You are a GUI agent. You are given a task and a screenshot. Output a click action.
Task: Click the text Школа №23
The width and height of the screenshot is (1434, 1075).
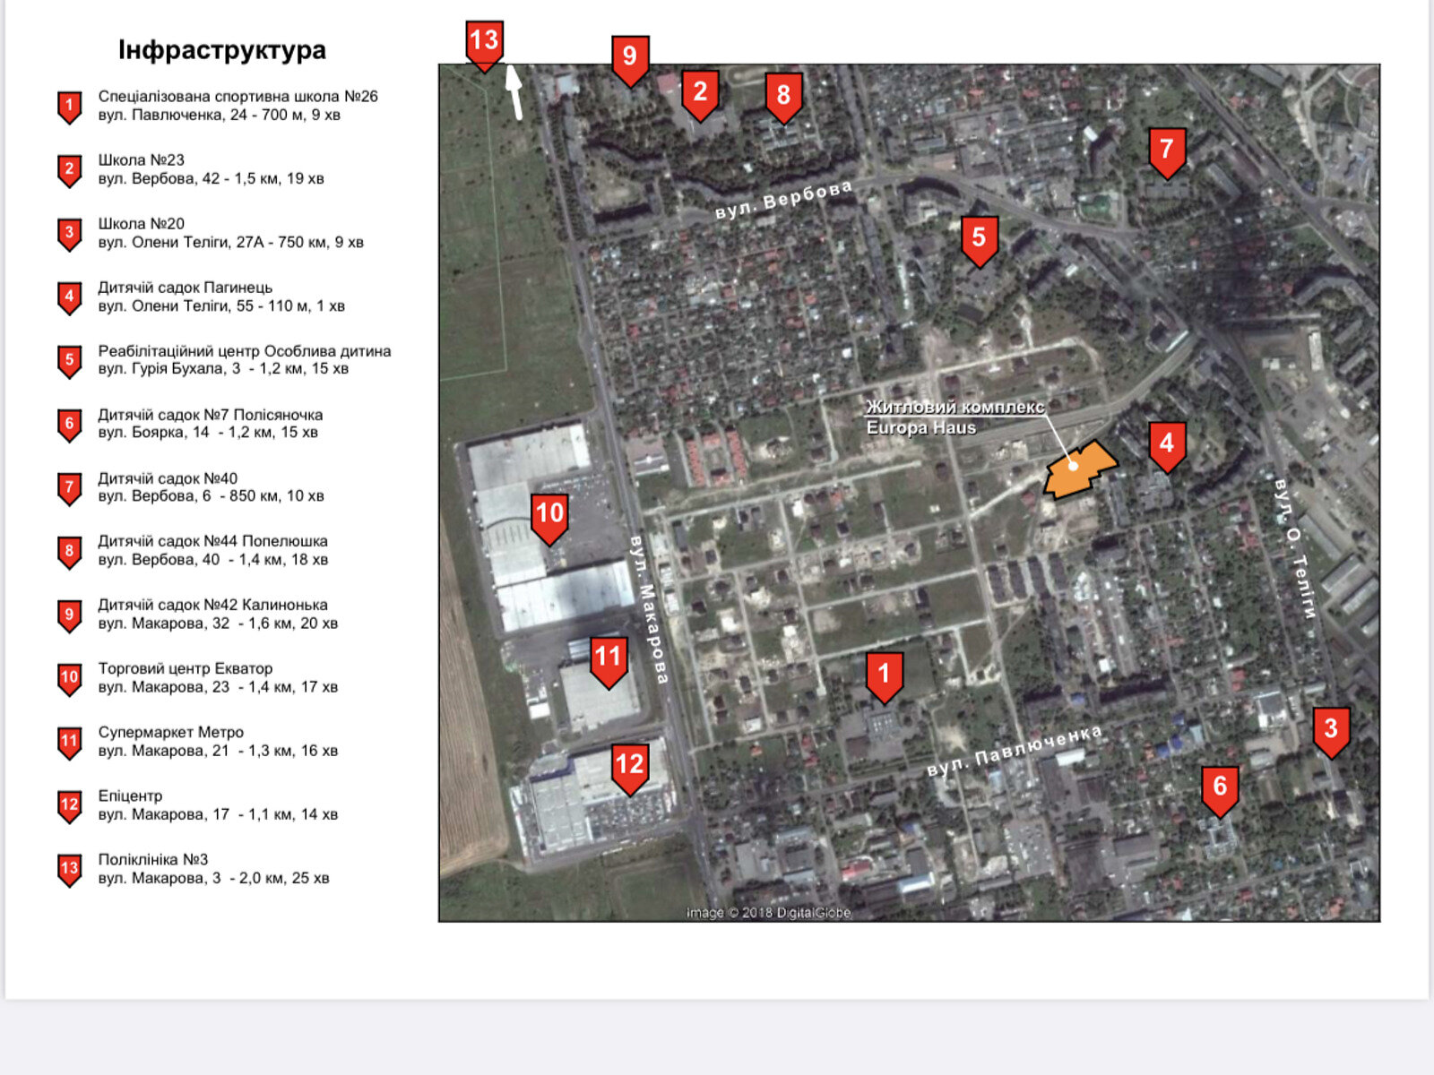(x=142, y=160)
